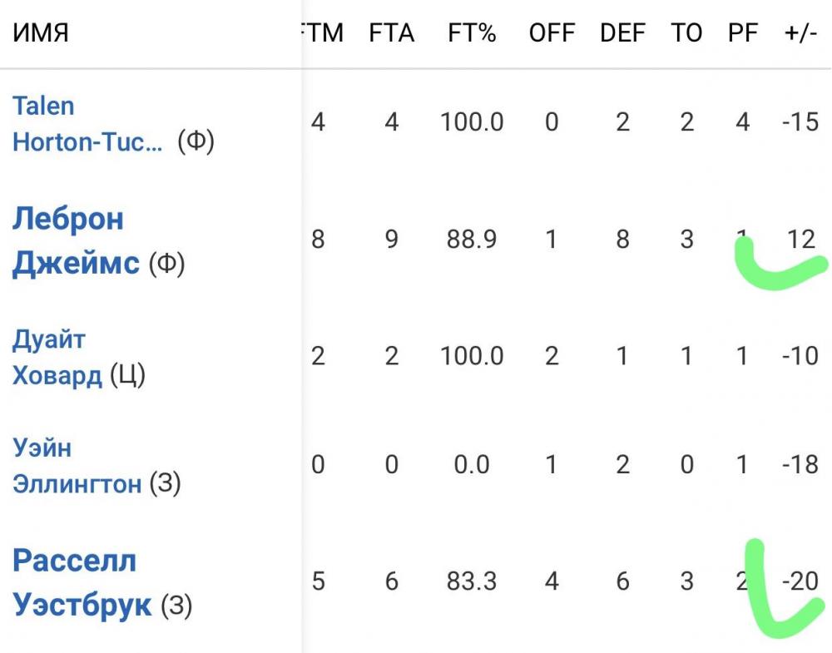Sort by the +/- column header

click(800, 33)
